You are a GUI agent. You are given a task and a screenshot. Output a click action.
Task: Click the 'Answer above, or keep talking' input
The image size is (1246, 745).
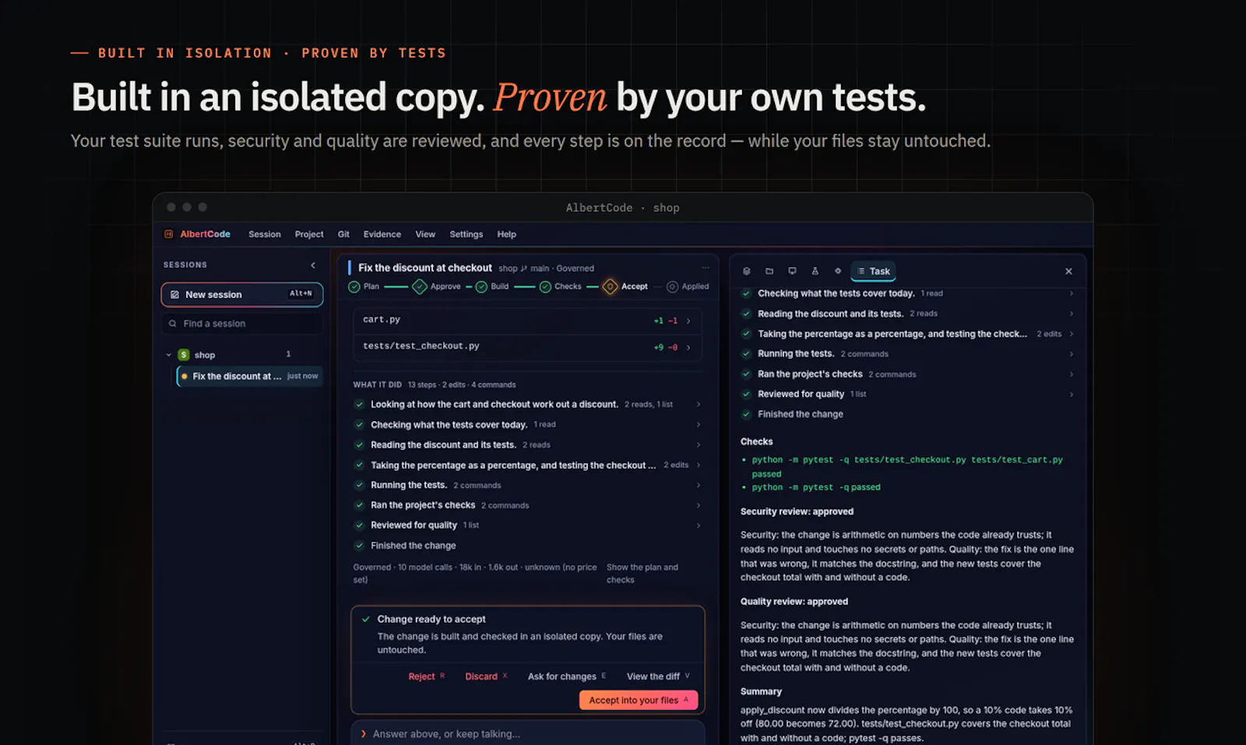tap(528, 733)
